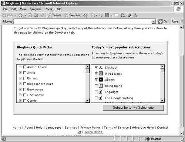Click the Internet zone globe in the status bar
Image resolution: width=185 pixels, height=142 pixels.
point(148,139)
